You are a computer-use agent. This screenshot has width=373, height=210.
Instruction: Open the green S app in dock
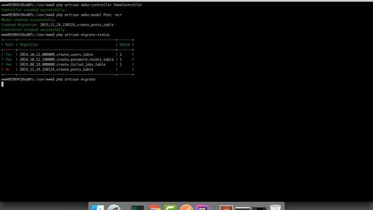click(170, 208)
